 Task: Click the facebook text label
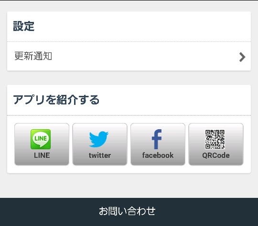tap(158, 155)
